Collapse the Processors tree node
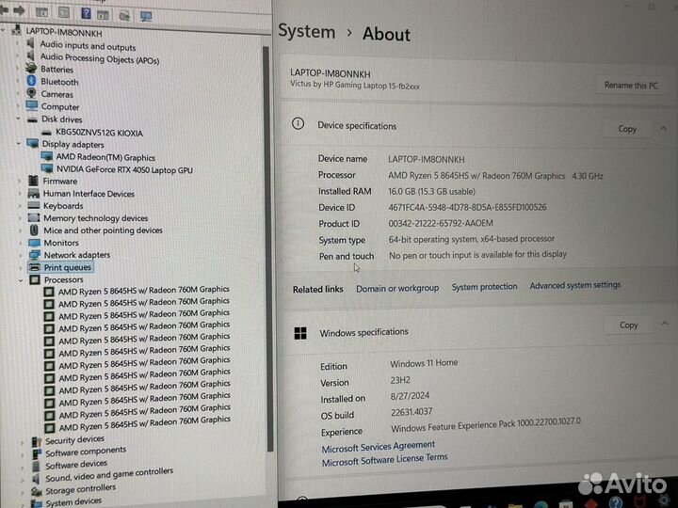 point(21,280)
